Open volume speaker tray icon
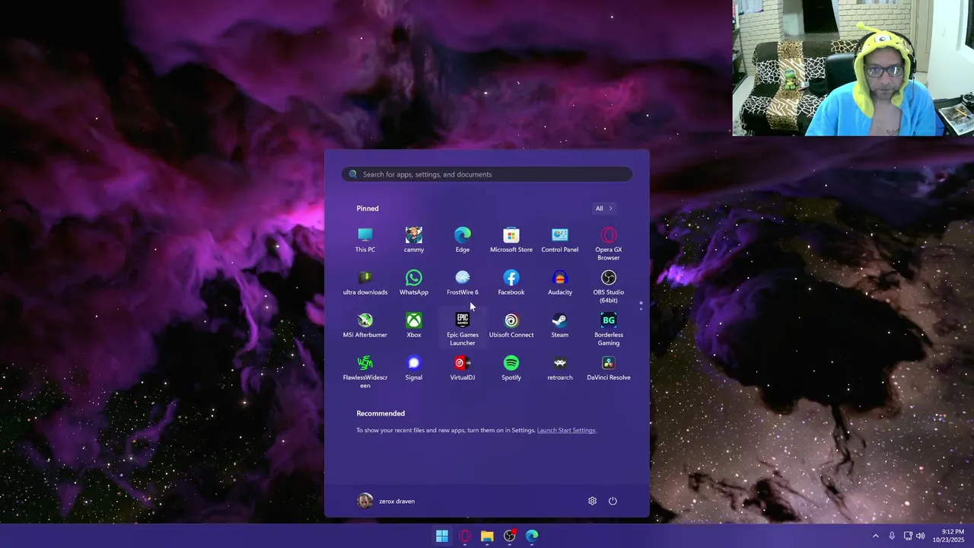The height and width of the screenshot is (548, 974). 921,536
